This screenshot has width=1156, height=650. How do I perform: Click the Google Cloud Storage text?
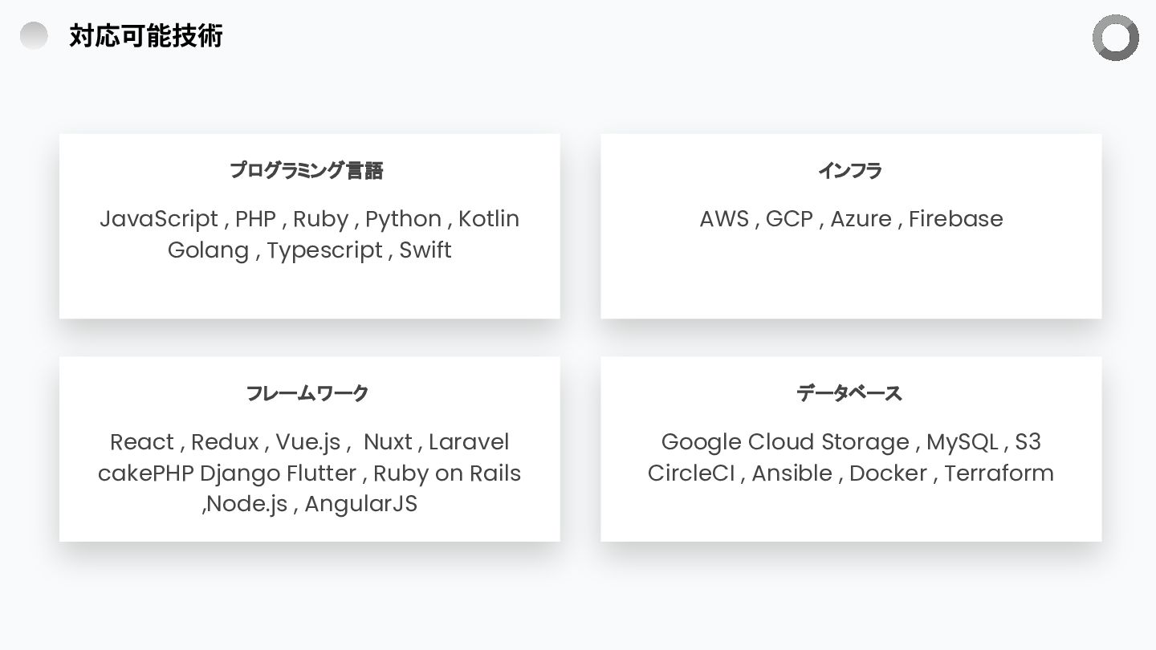pyautogui.click(x=785, y=442)
